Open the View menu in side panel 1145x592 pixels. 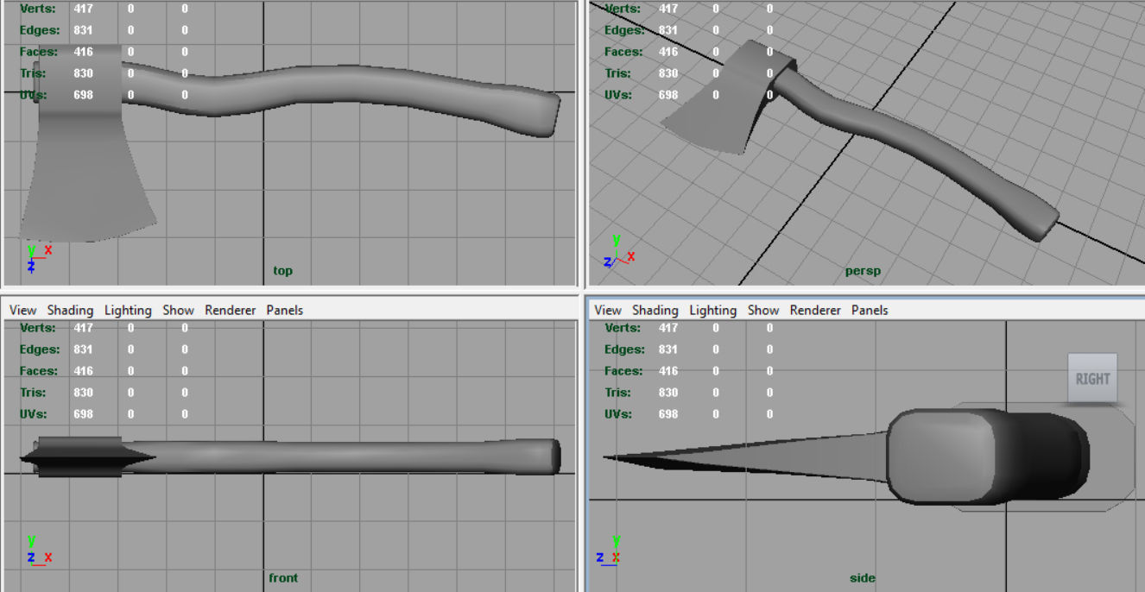607,310
